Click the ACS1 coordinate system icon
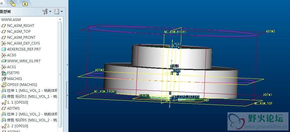 (4, 67)
